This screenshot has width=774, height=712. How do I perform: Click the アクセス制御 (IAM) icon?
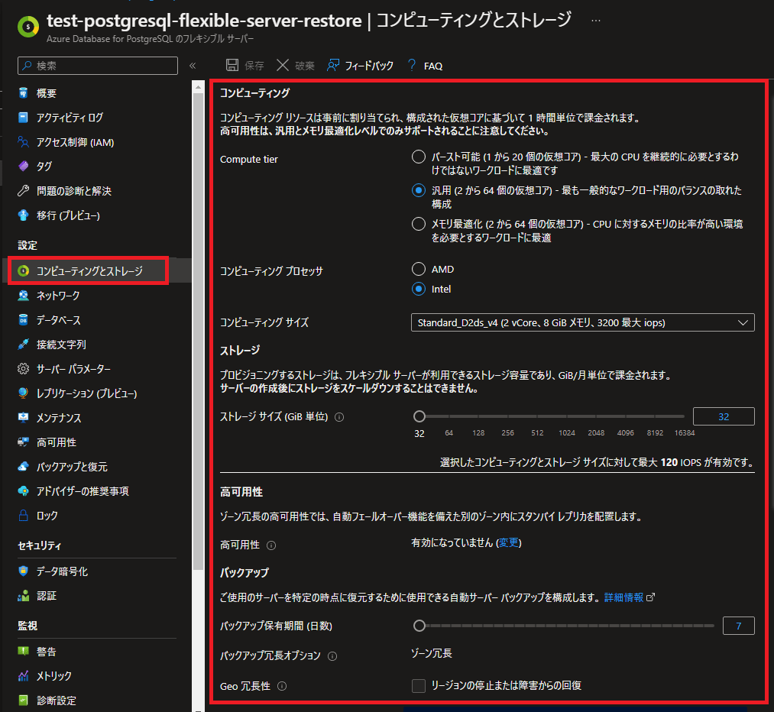[23, 142]
